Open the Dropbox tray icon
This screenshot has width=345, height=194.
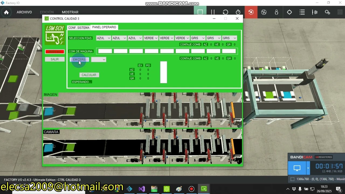click(294, 189)
